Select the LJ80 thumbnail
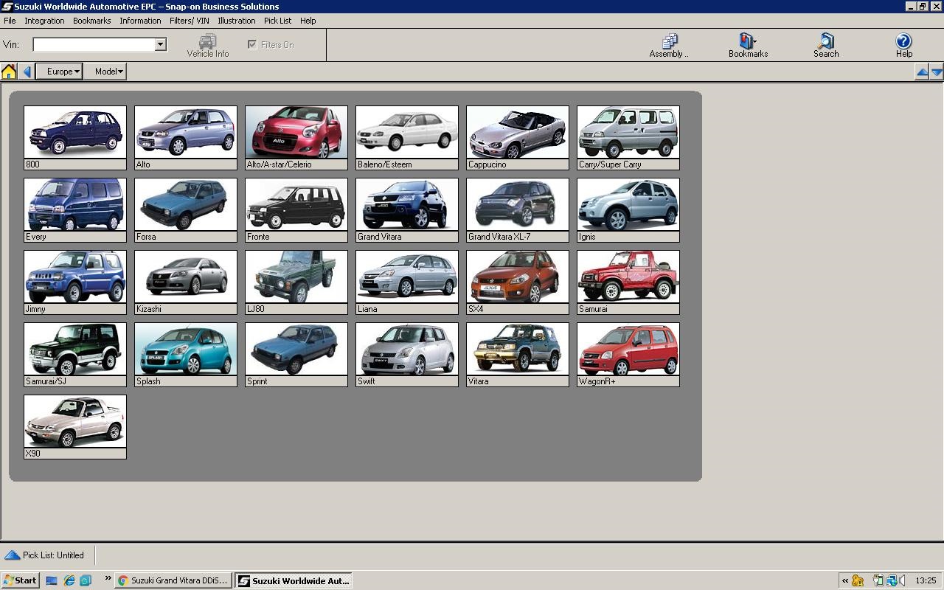The width and height of the screenshot is (944, 590). (296, 282)
